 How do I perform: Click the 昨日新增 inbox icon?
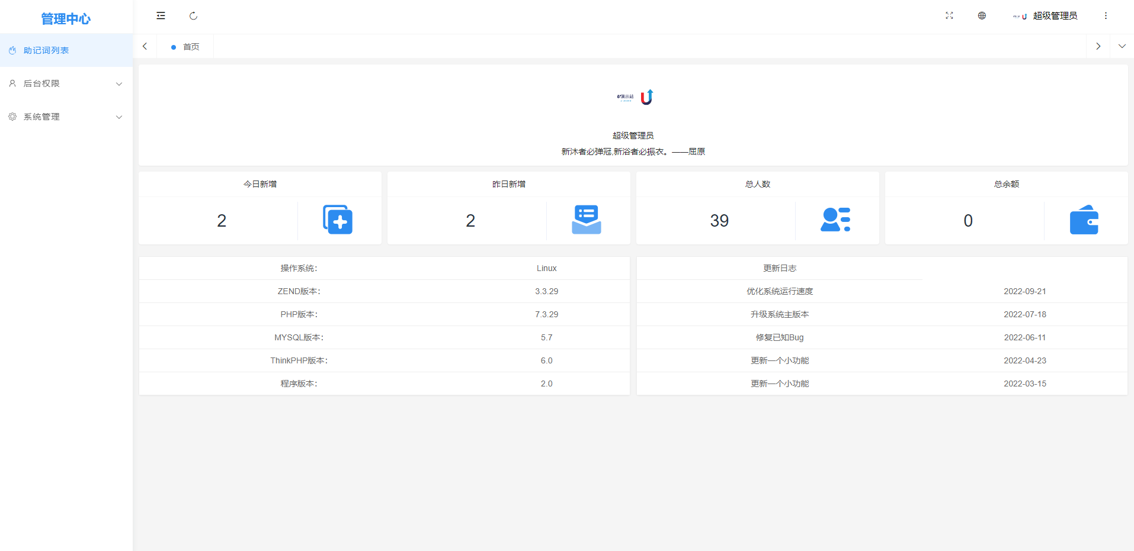click(x=587, y=220)
